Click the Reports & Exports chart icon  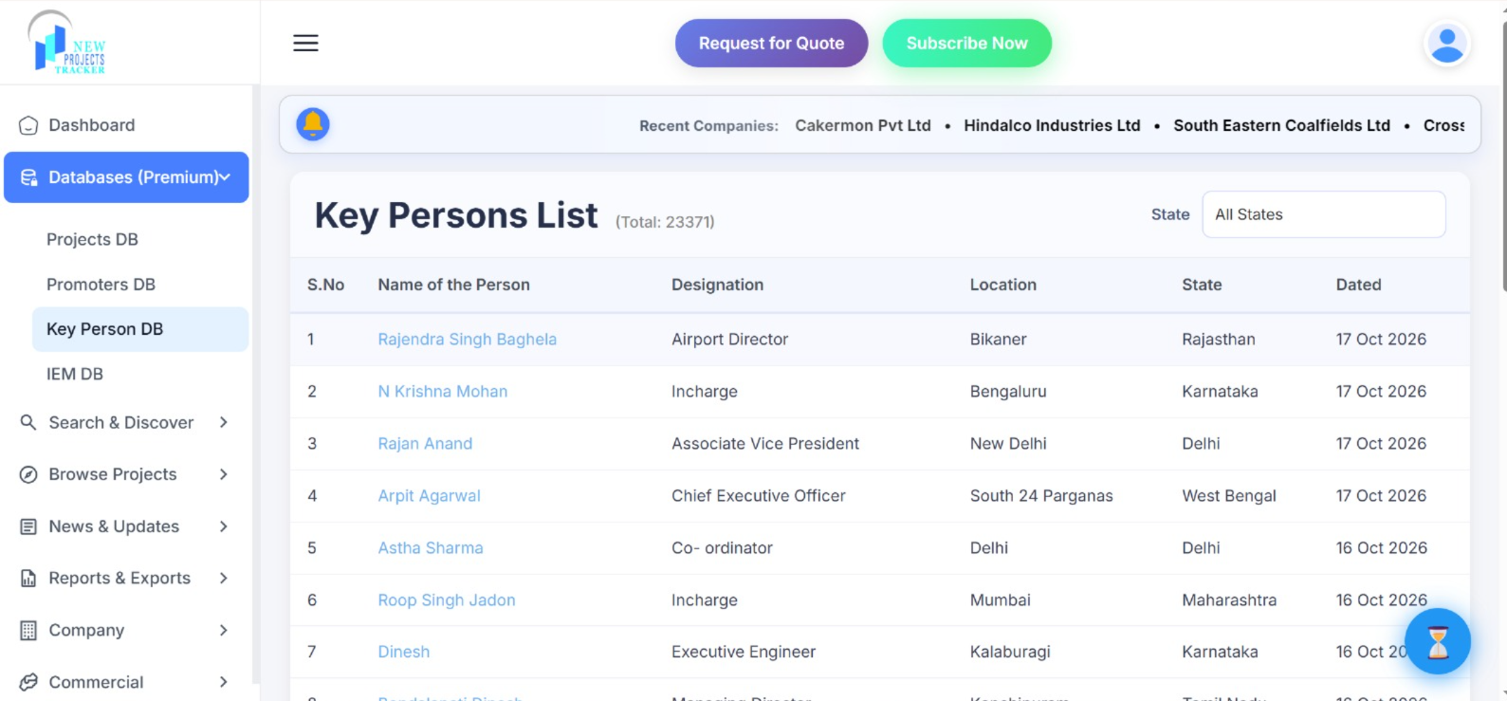click(x=28, y=579)
